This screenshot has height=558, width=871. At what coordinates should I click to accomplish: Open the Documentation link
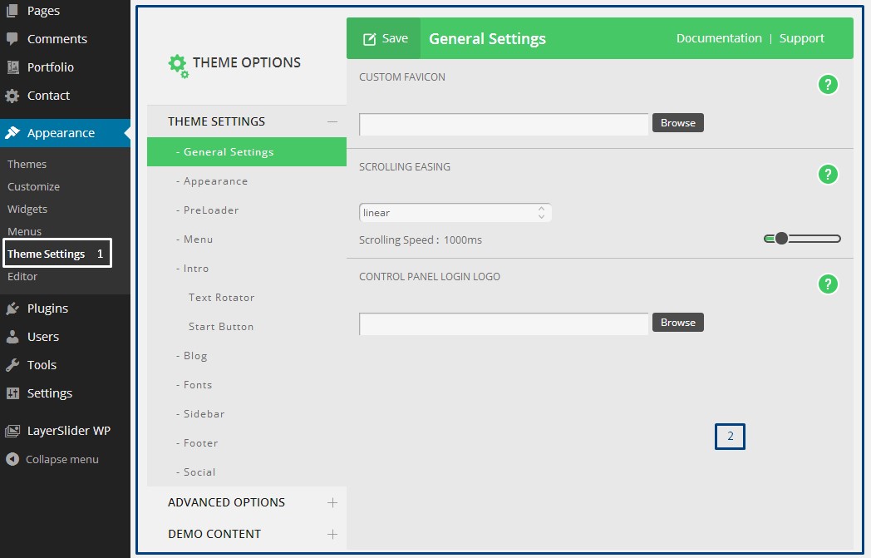coord(719,37)
